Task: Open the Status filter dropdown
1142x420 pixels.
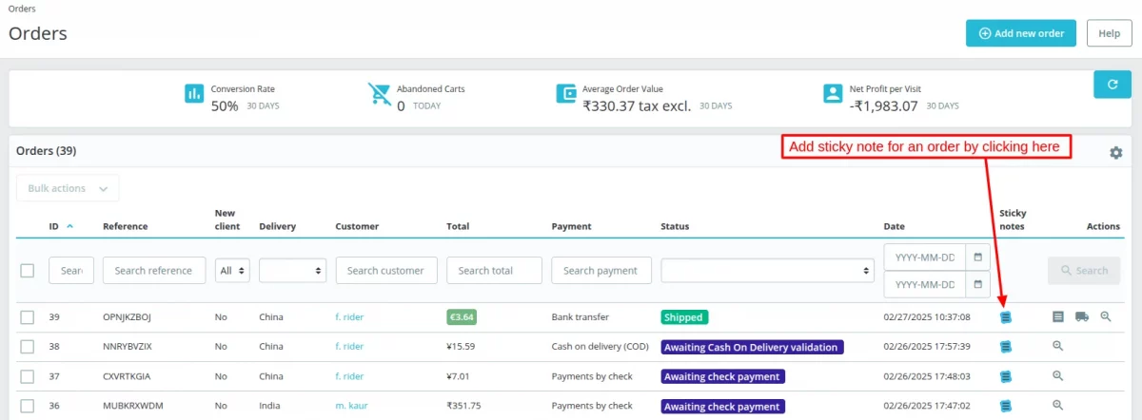Action: pyautogui.click(x=767, y=271)
